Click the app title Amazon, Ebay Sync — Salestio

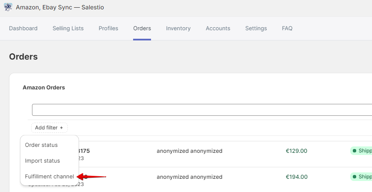[60, 7]
